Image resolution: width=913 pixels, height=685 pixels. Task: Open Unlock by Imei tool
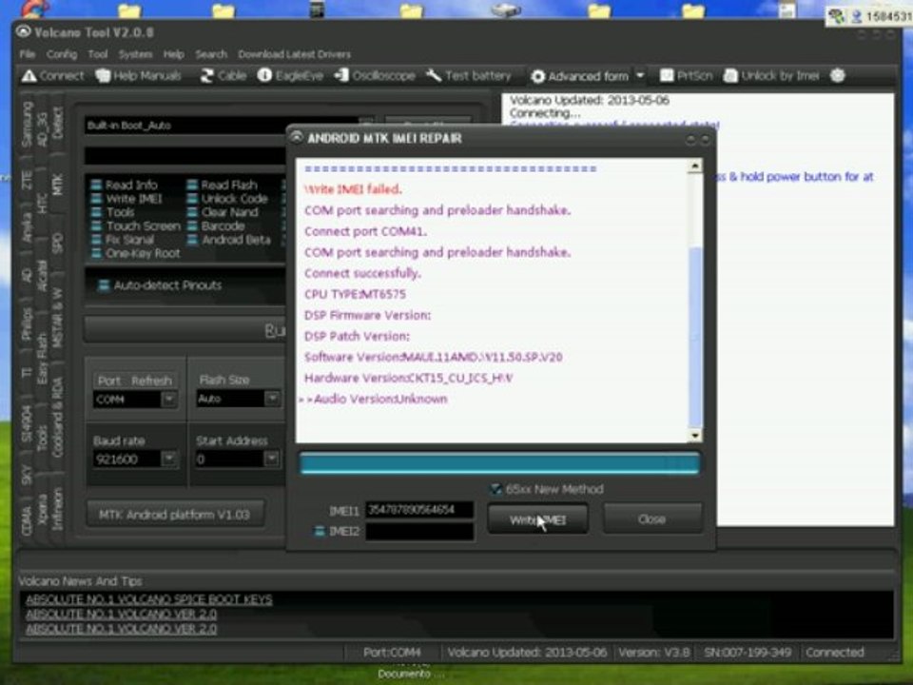[x=771, y=76]
